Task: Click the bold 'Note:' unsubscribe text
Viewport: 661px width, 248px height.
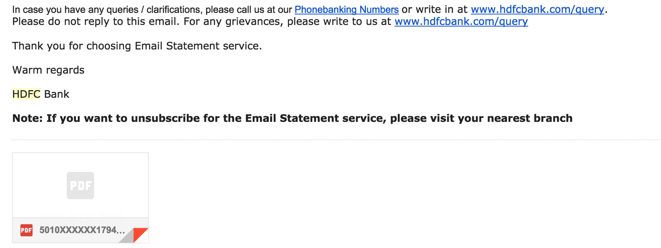Action: [29, 119]
